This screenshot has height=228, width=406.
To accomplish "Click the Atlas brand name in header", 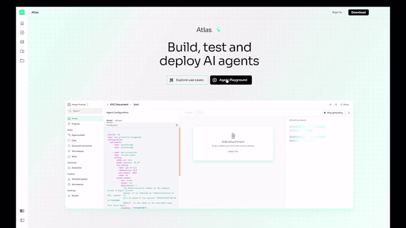I will (35, 12).
